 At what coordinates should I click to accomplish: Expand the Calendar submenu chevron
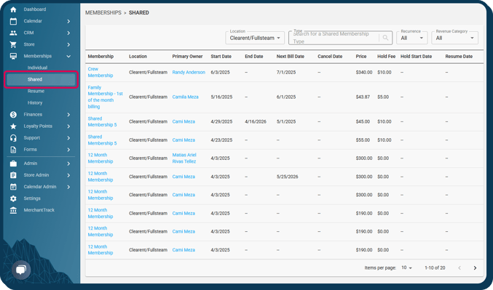tap(68, 21)
